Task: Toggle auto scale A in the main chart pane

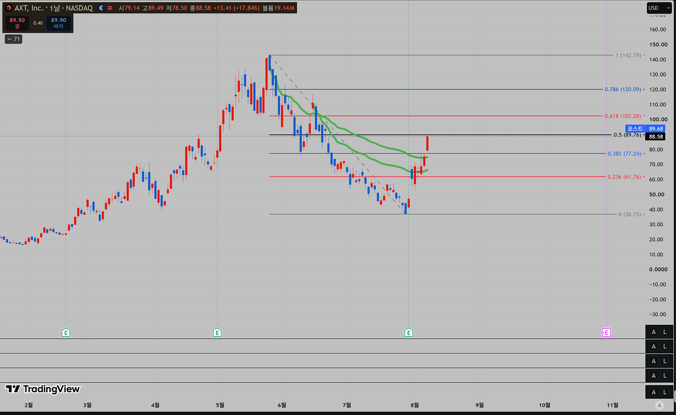Action: [x=654, y=332]
